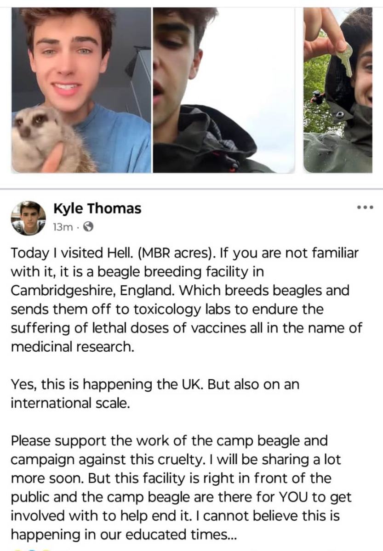Expand the truncated post at trailing ellipsis
The image size is (383, 551).
point(229,535)
